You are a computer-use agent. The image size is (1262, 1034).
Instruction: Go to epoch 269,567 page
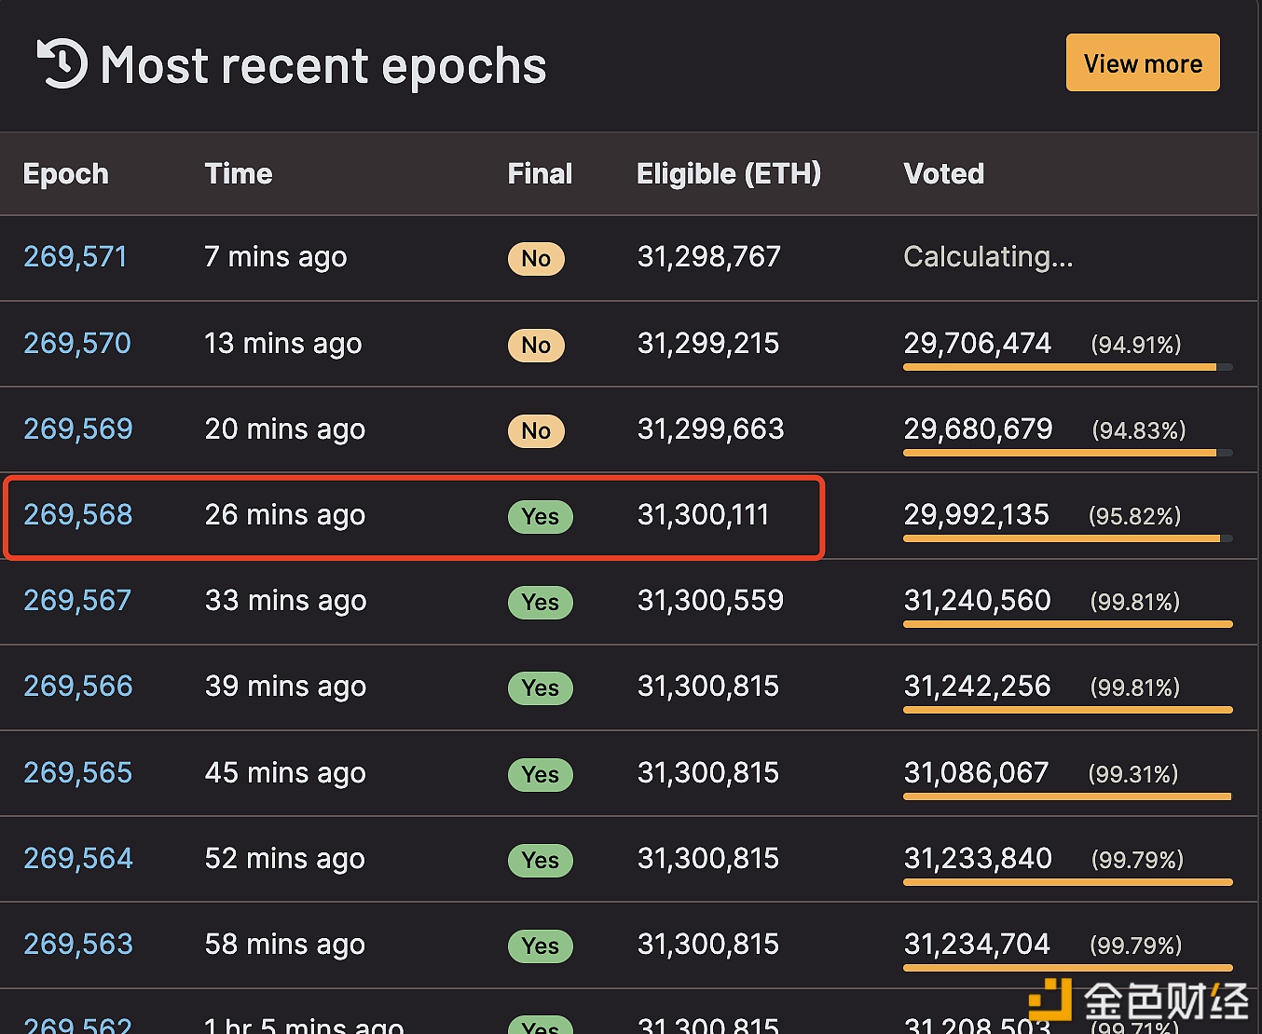click(x=77, y=601)
